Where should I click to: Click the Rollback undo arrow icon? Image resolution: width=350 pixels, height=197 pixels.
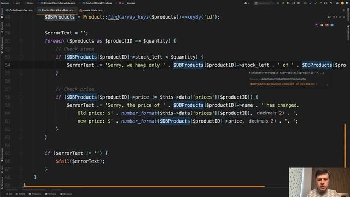[x=331, y=3]
